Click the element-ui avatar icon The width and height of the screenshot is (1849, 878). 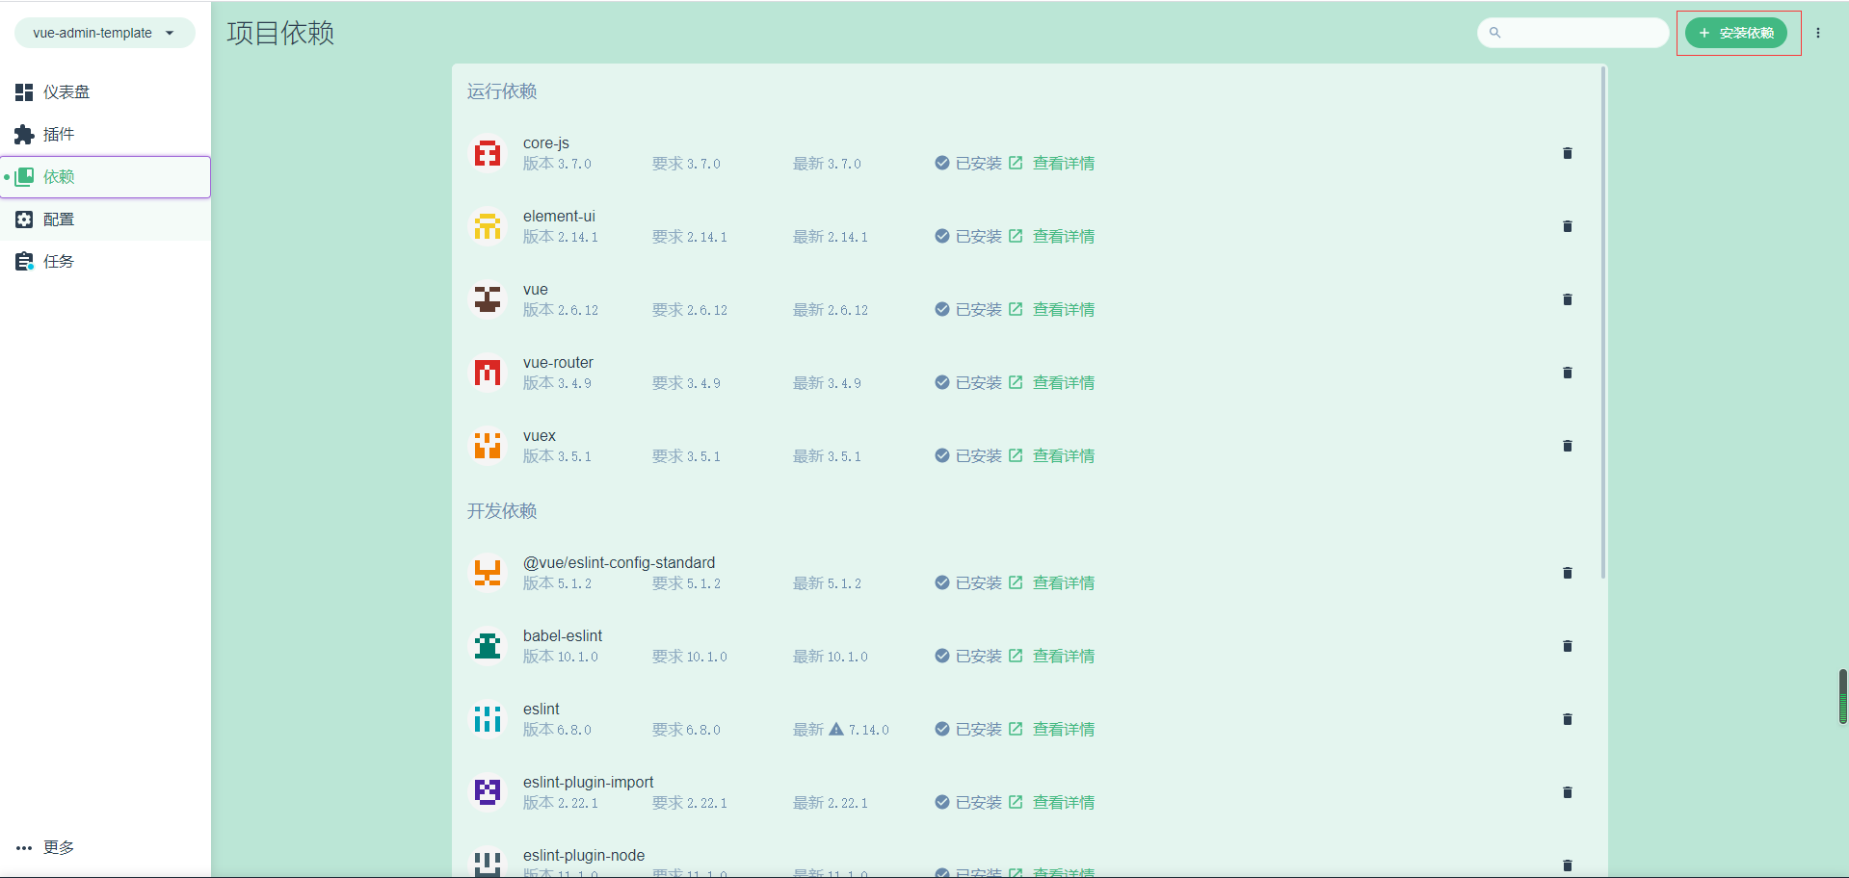(488, 226)
